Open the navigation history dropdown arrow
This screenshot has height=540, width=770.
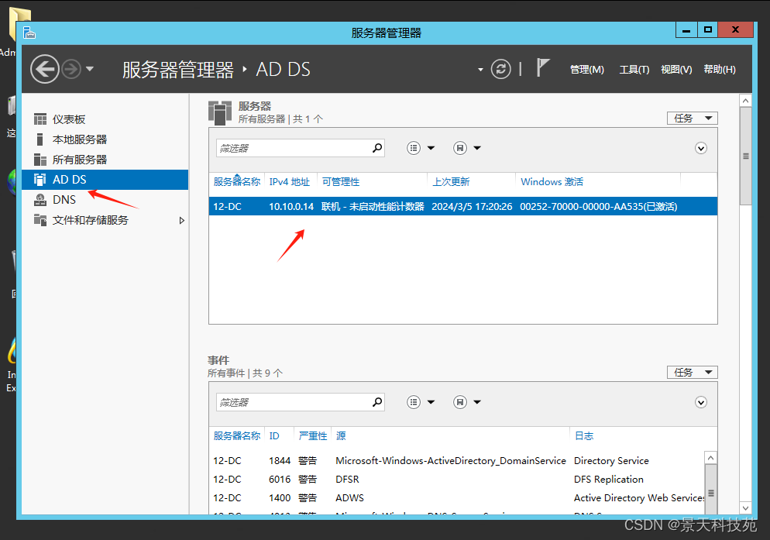(x=89, y=69)
